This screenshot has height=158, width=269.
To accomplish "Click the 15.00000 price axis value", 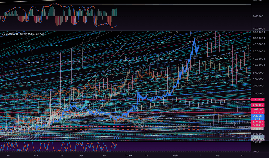I will 259,59.
